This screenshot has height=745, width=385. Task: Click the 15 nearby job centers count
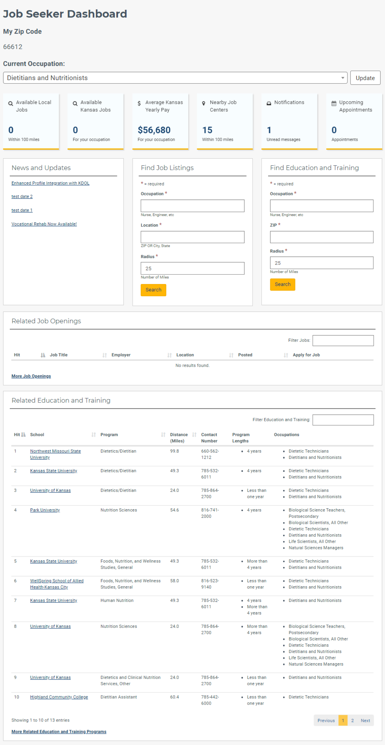click(207, 130)
